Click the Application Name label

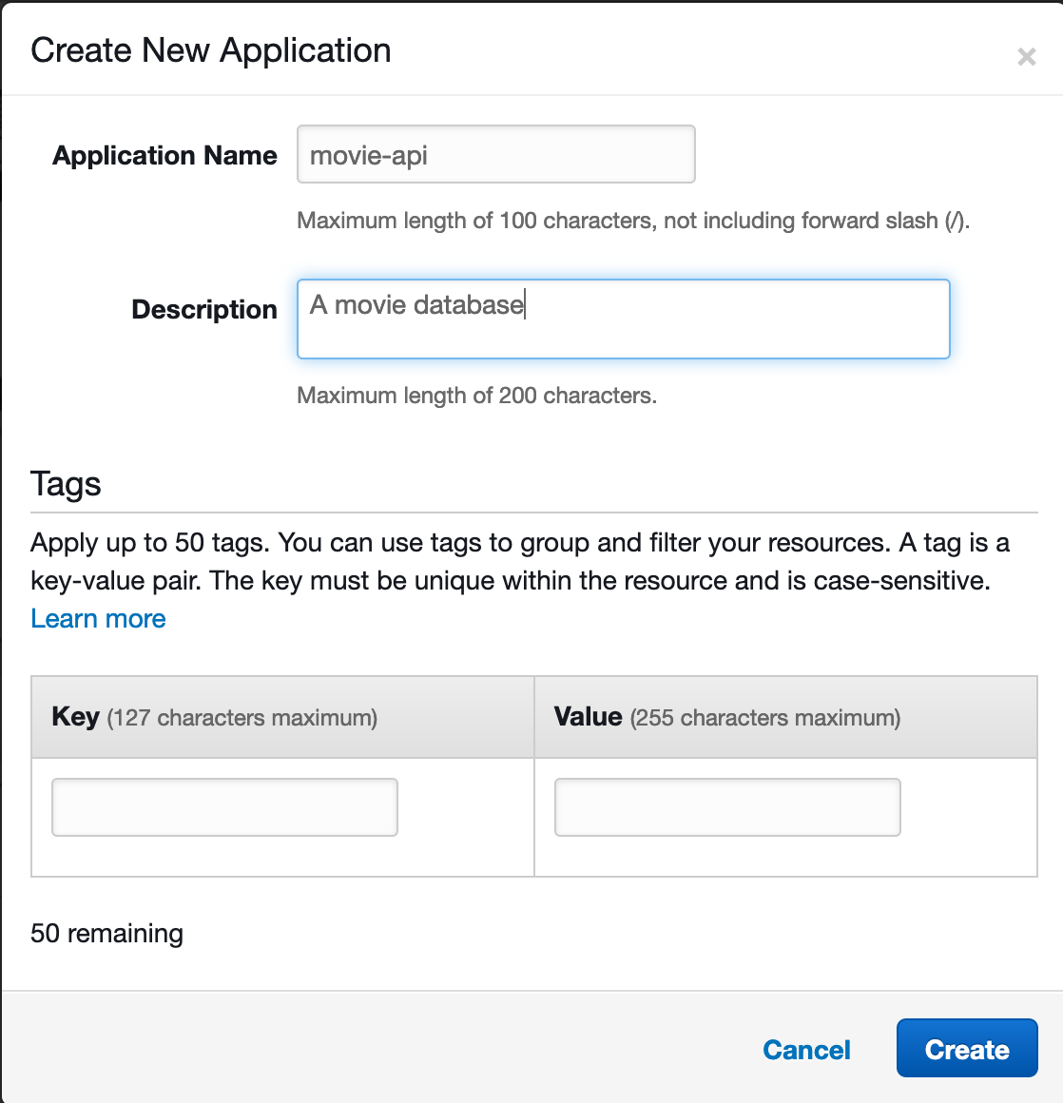(164, 155)
